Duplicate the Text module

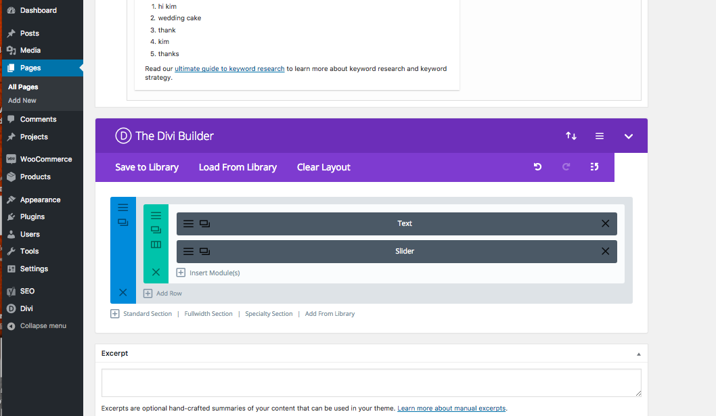(x=204, y=224)
